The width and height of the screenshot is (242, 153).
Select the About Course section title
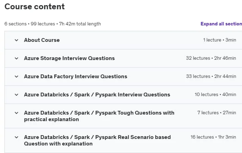pos(42,40)
